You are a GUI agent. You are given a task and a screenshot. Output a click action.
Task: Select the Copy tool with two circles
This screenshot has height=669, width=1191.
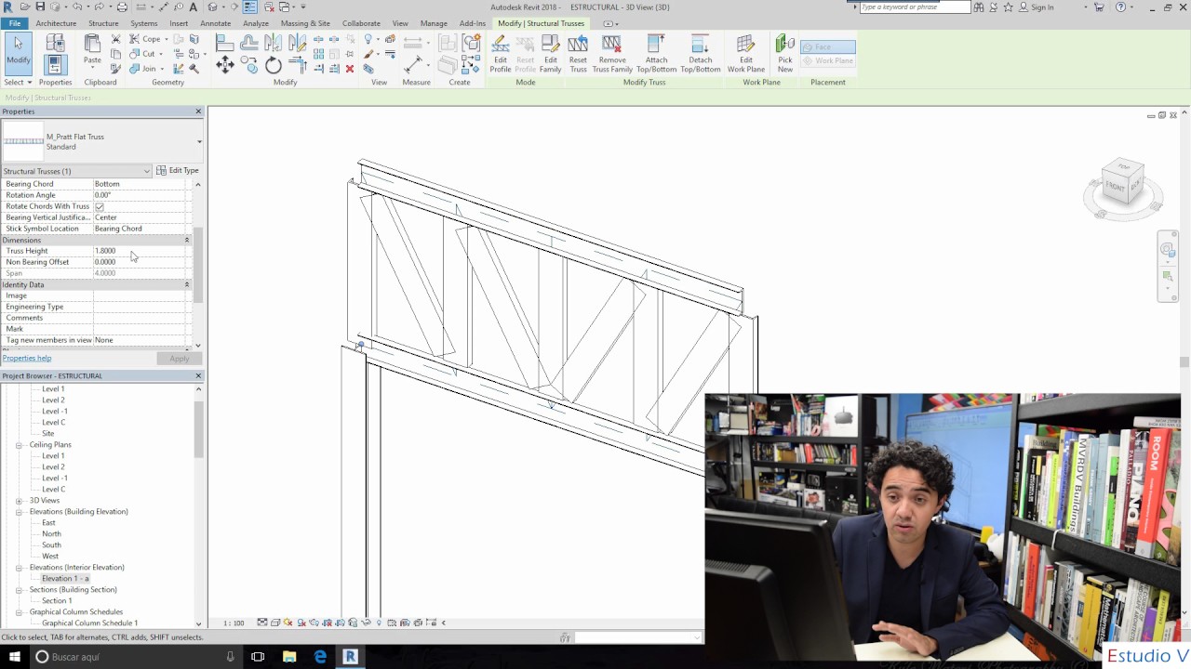pos(248,65)
